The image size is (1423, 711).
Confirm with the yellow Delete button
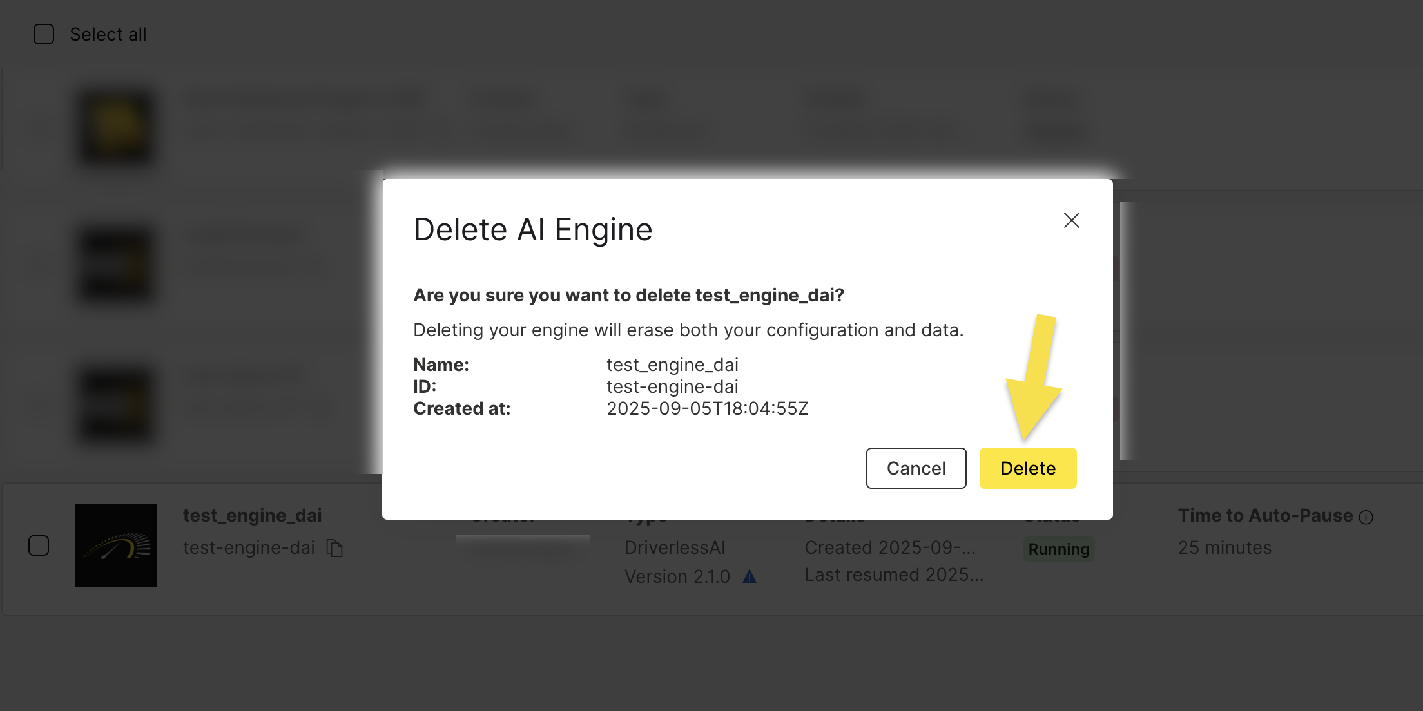[1027, 468]
